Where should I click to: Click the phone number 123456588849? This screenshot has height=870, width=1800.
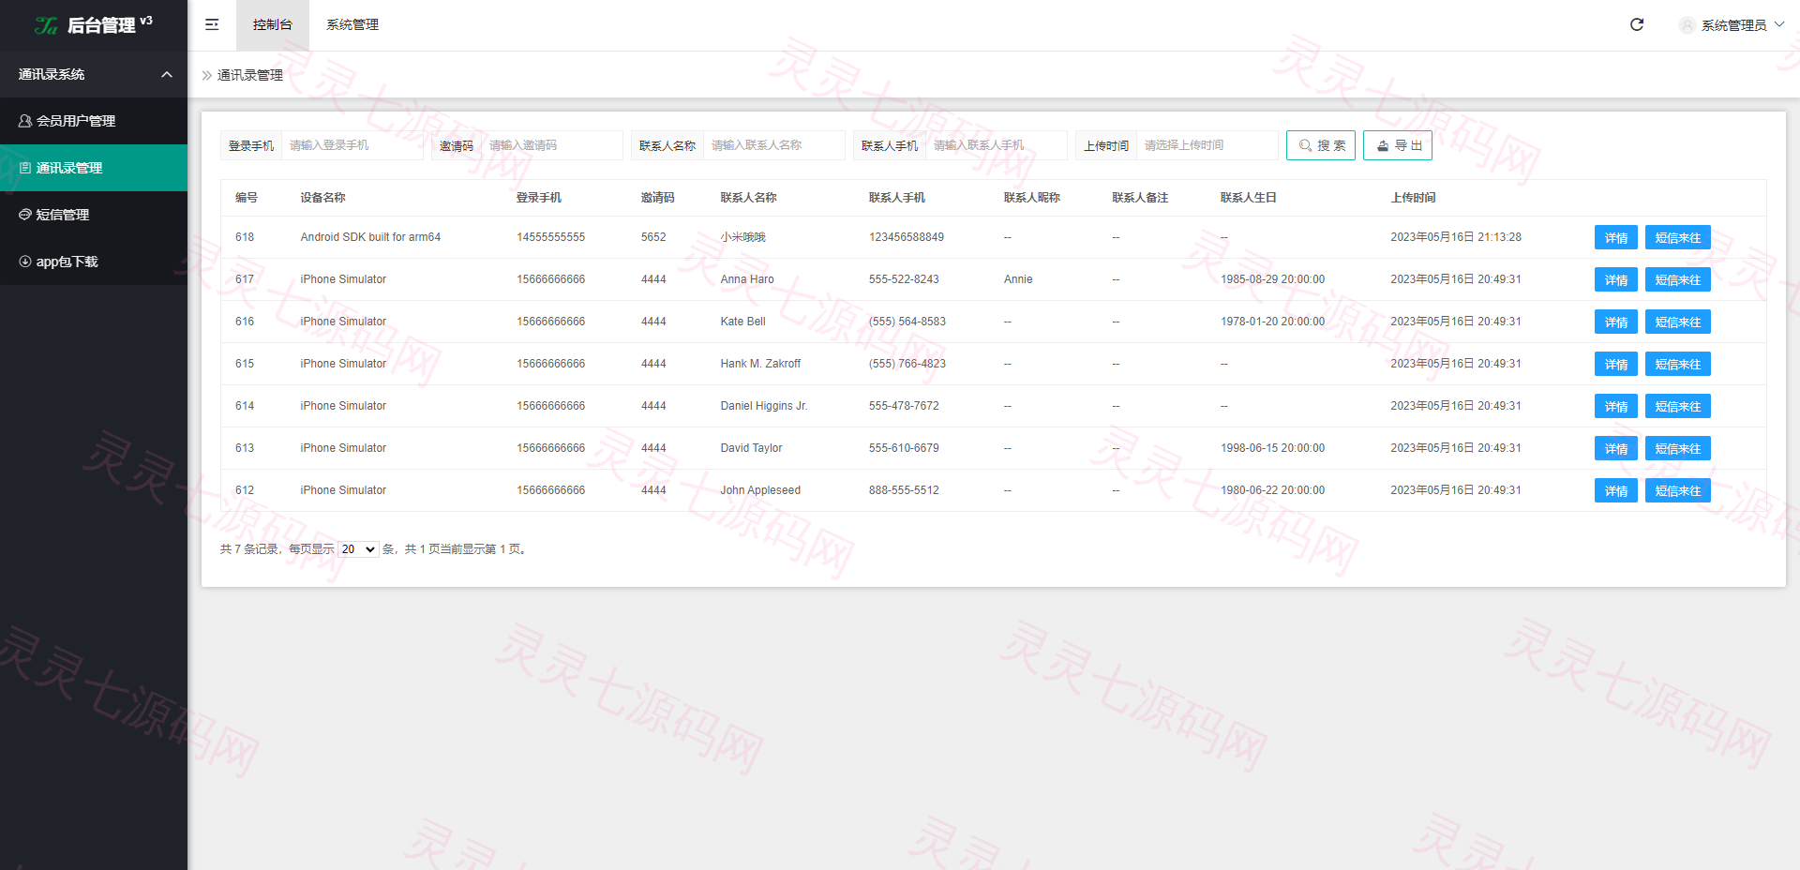point(907,237)
